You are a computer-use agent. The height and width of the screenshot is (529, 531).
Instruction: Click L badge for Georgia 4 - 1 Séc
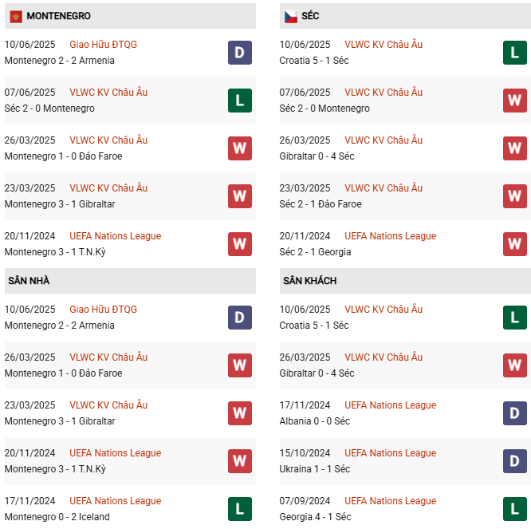[x=514, y=509]
